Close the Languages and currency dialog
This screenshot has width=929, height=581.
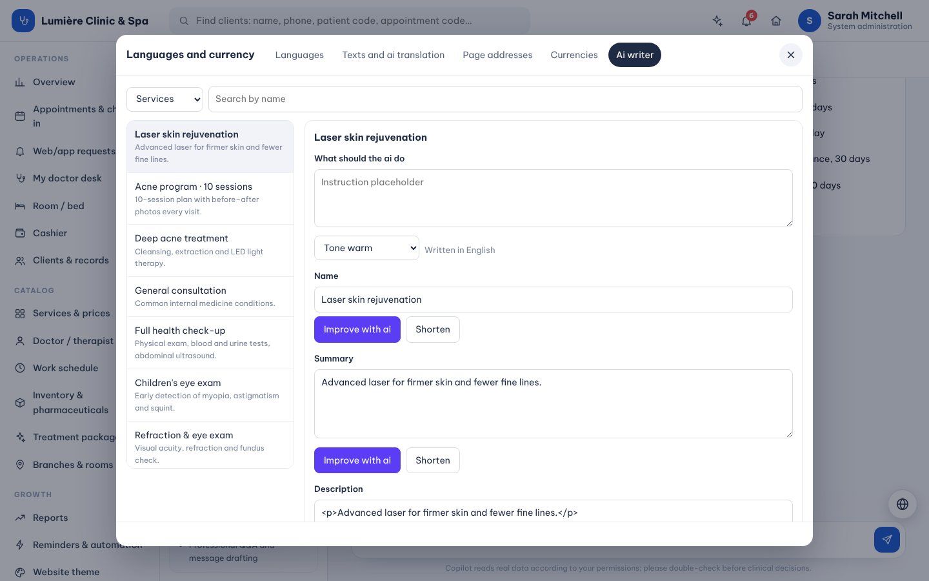click(791, 55)
